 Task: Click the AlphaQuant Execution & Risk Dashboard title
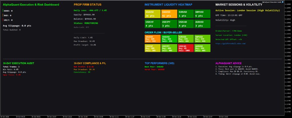click(x=31, y=5)
